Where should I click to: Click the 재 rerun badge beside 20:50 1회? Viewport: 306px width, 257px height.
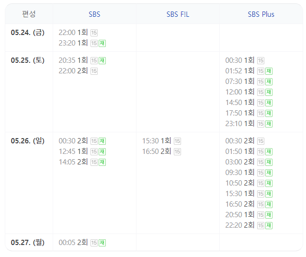point(269,215)
